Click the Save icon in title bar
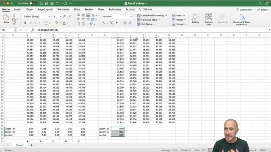 [47, 3]
